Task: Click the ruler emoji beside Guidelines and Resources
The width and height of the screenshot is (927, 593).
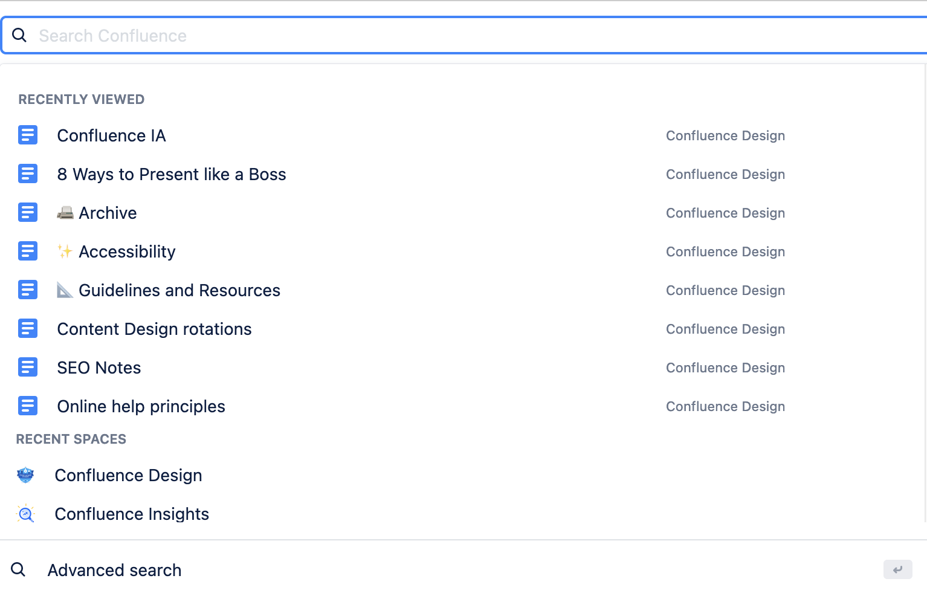Action: (x=66, y=290)
